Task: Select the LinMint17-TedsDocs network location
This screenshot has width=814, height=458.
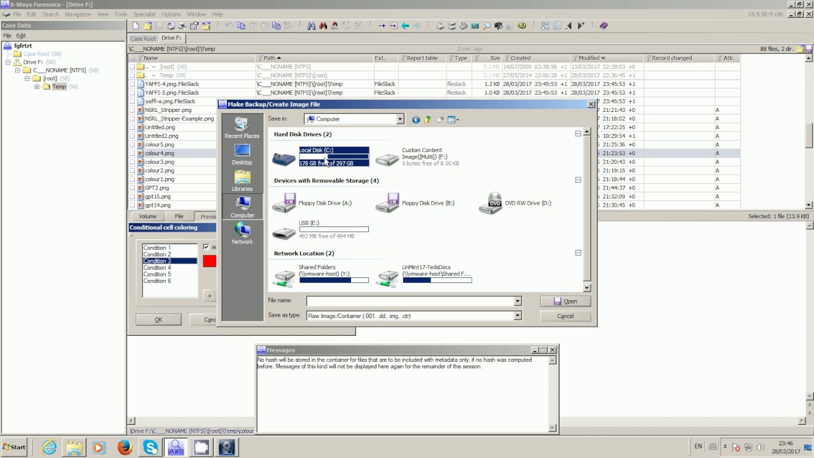Action: 424,275
